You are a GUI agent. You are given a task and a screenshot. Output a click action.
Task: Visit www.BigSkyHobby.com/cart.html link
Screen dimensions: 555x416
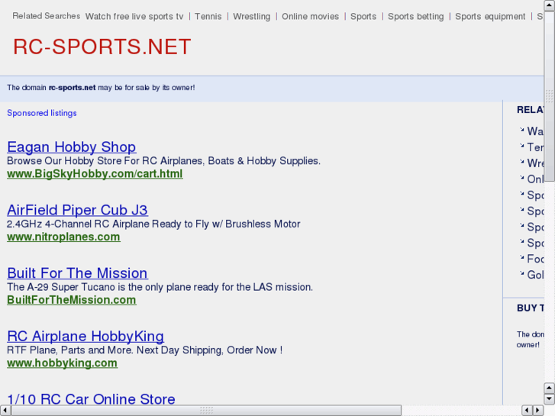pyautogui.click(x=95, y=174)
